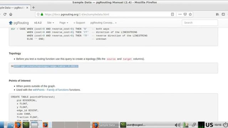Click the Points of interest heading
The width and height of the screenshot is (228, 128).
20,81
